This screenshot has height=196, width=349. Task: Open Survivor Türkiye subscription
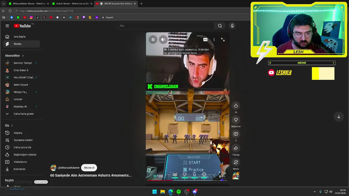pyautogui.click(x=22, y=63)
